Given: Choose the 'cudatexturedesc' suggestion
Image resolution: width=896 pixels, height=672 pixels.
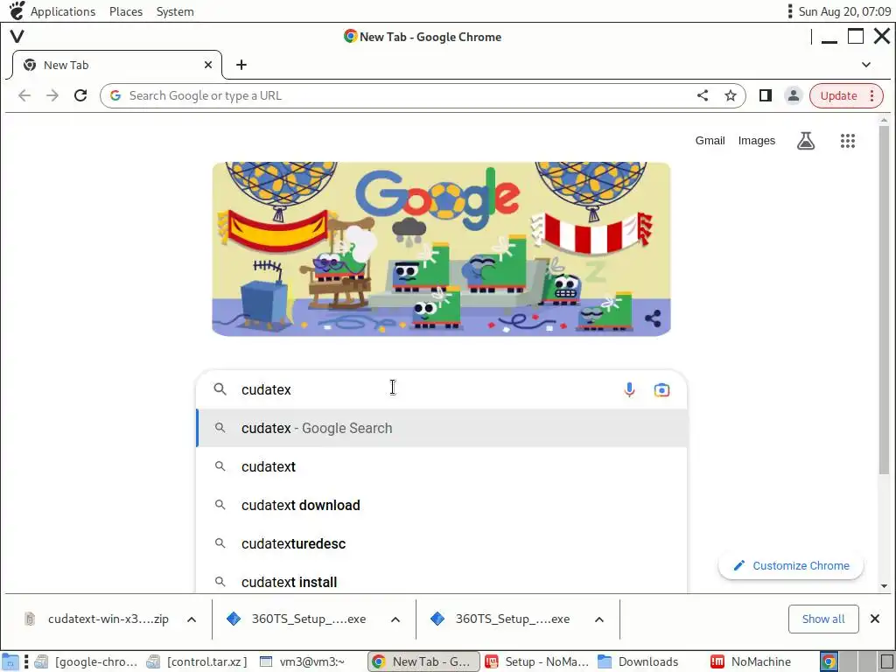Looking at the screenshot, I should tap(442, 543).
